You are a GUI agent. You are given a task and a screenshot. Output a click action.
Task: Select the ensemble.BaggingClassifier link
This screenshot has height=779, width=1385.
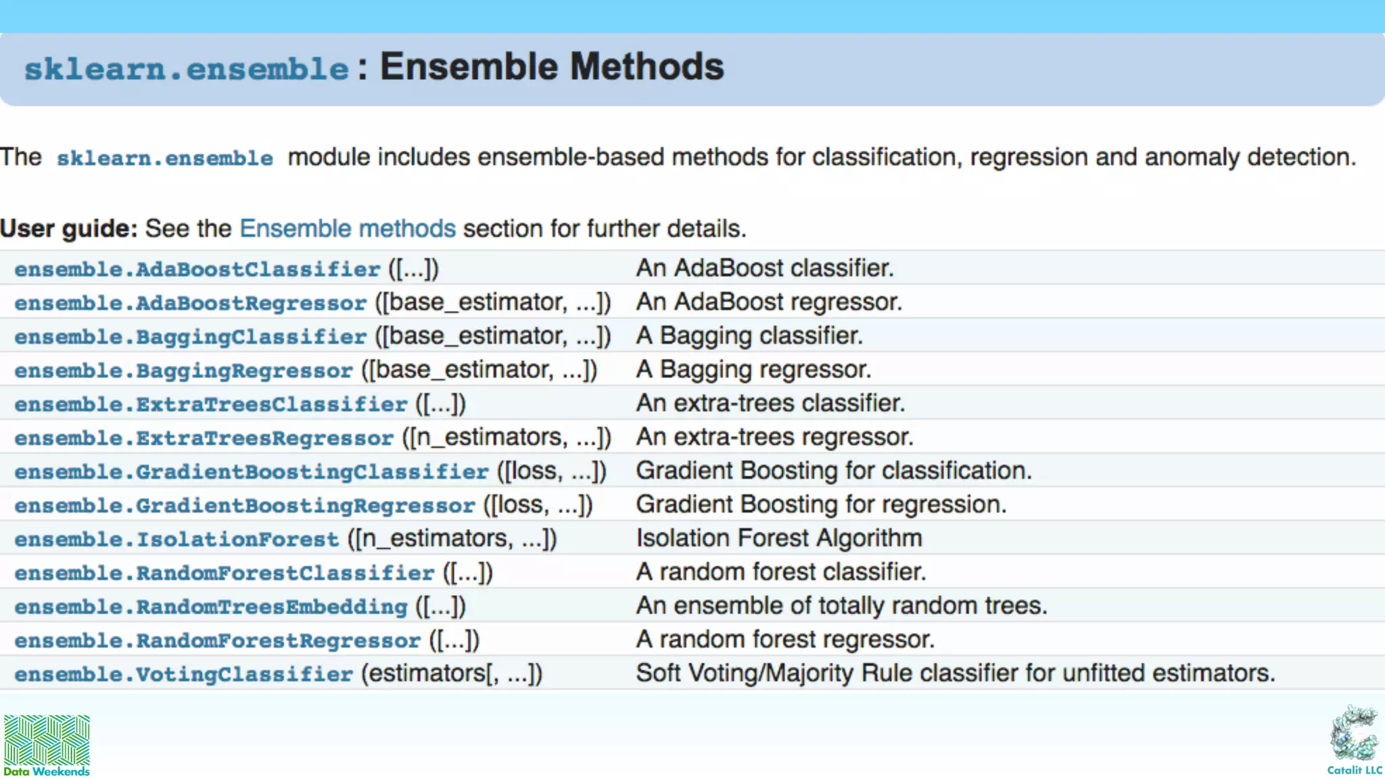coord(190,337)
